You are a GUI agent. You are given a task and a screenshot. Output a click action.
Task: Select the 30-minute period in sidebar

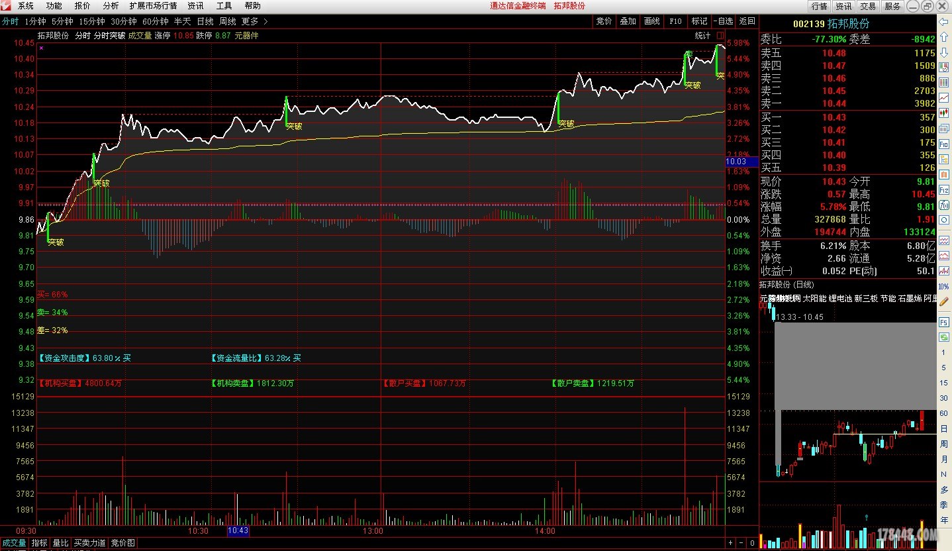[x=944, y=398]
